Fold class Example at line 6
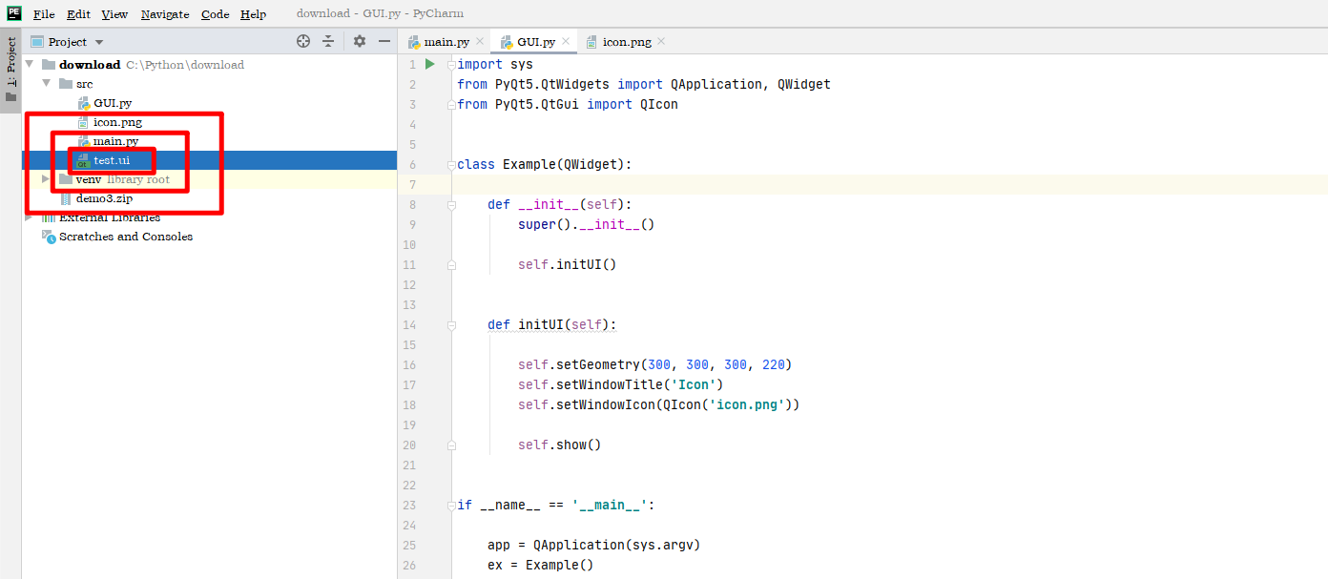This screenshot has width=1328, height=579. point(452,164)
